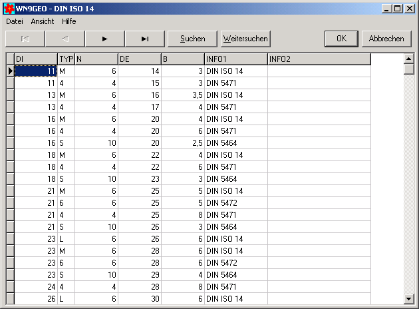Click the DI column header
Screen dimensions: 419x309
(36, 59)
